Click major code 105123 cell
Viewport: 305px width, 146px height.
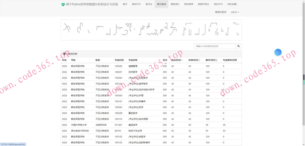point(119,143)
